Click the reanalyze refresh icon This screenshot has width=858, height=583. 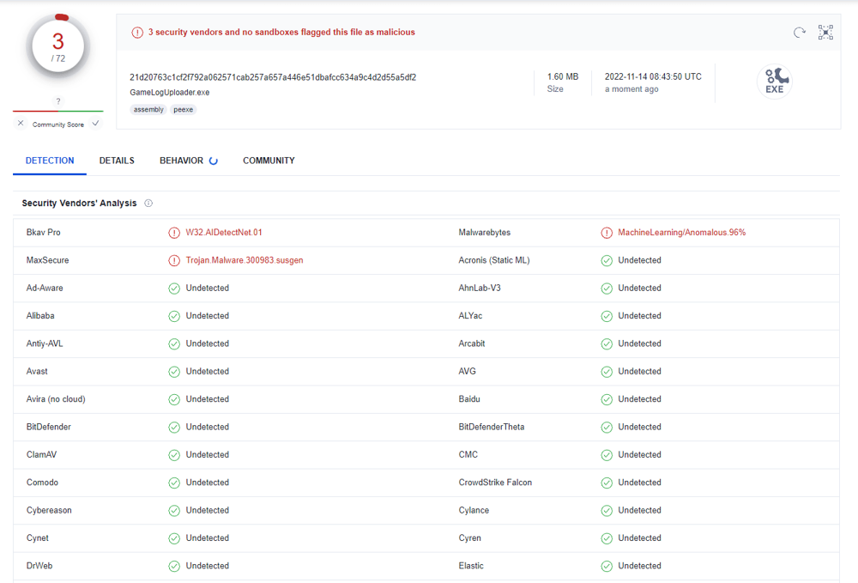(800, 33)
